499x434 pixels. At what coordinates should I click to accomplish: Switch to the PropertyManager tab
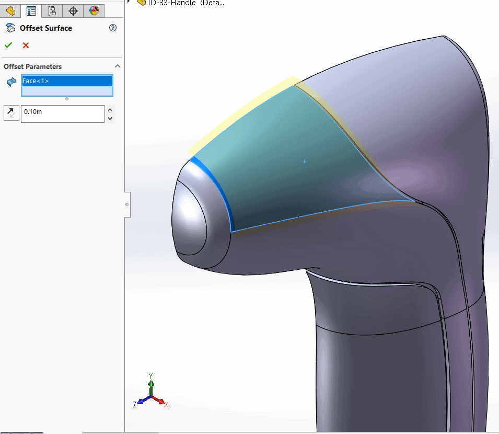tap(31, 11)
